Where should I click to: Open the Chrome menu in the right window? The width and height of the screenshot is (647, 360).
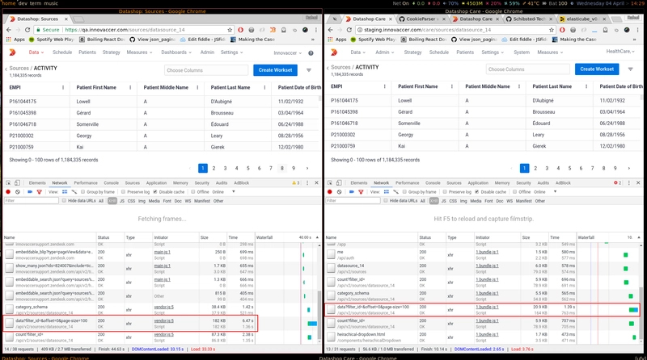pyautogui.click(x=637, y=30)
